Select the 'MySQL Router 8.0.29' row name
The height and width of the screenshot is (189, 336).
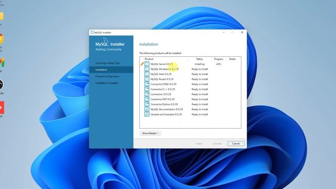click(x=162, y=79)
